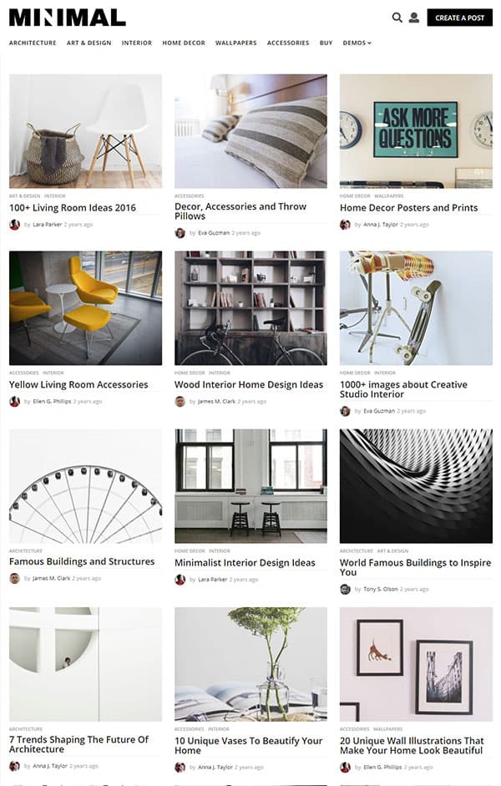Click Ellen G. Phillips avatar under Yellow Living Room
501x786 pixels.
14,402
